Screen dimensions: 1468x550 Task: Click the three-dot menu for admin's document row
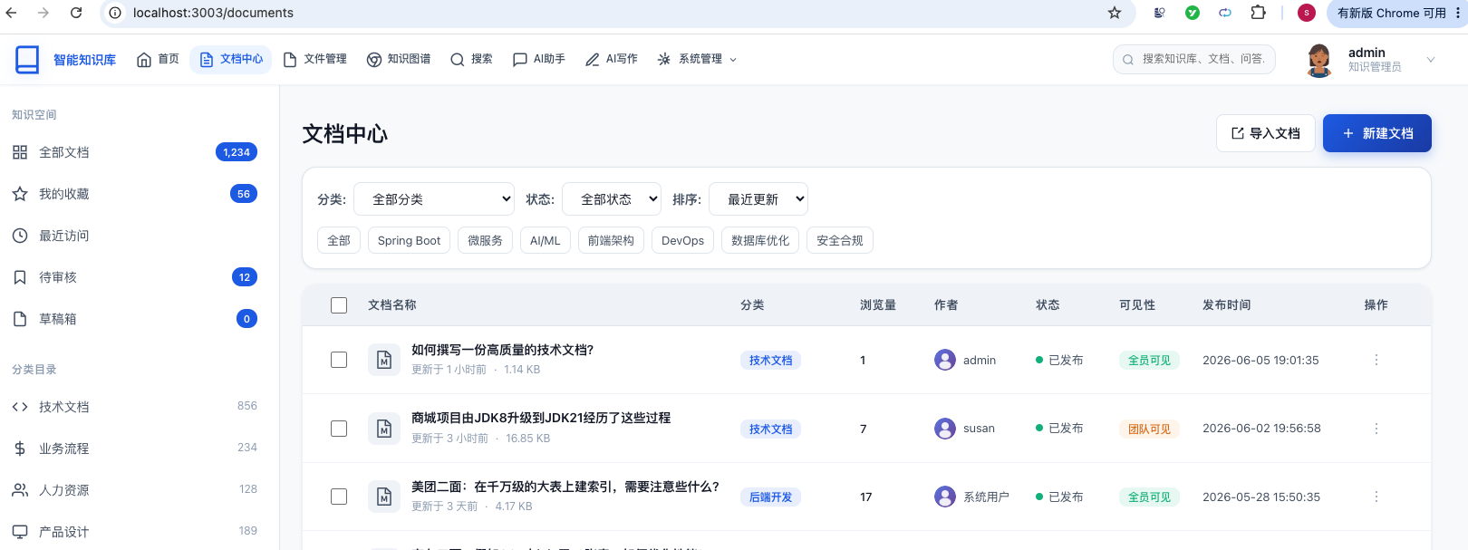click(1376, 360)
